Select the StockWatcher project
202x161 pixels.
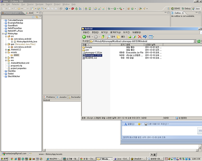pyautogui.click(x=12, y=76)
